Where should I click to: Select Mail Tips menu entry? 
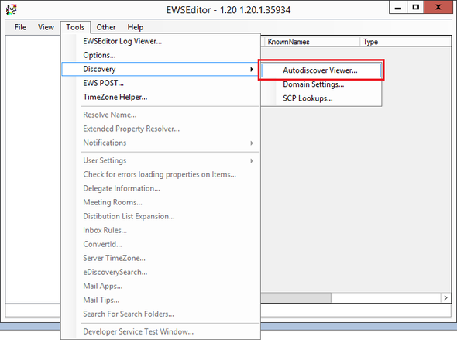(x=161, y=300)
